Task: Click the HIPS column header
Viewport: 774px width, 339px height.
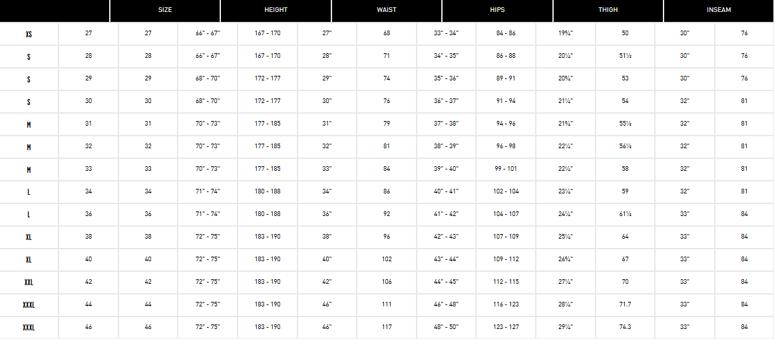Action: [497, 10]
